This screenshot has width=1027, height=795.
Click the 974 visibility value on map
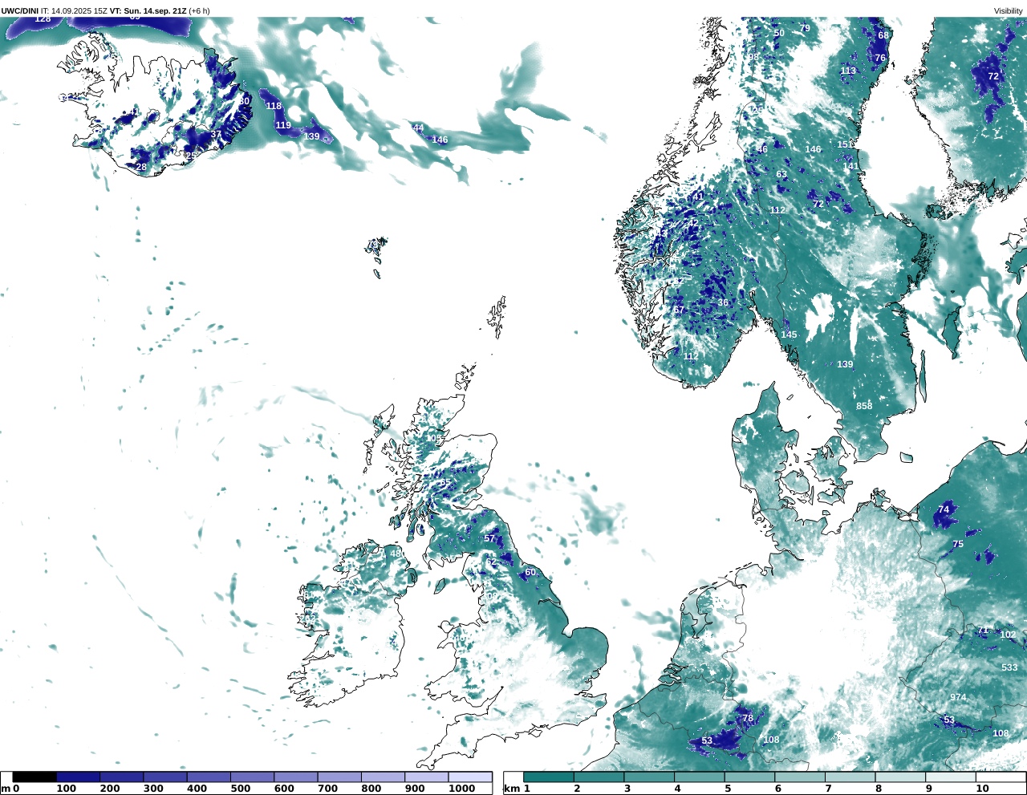[958, 697]
